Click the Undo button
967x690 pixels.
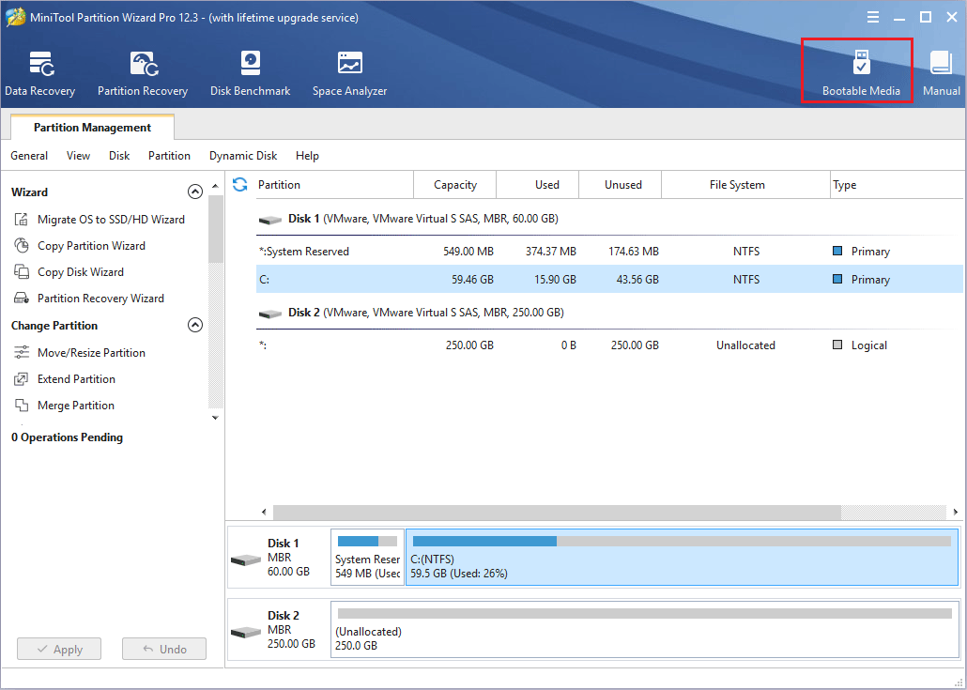(164, 649)
